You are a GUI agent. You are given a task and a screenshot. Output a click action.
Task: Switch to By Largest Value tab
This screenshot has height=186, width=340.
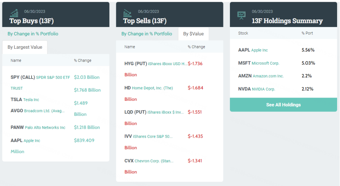[x=25, y=47]
